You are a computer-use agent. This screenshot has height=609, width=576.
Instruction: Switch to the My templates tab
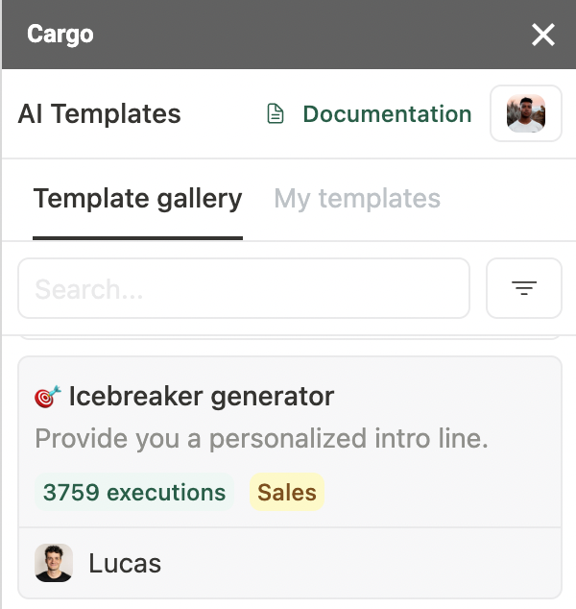pyautogui.click(x=357, y=199)
